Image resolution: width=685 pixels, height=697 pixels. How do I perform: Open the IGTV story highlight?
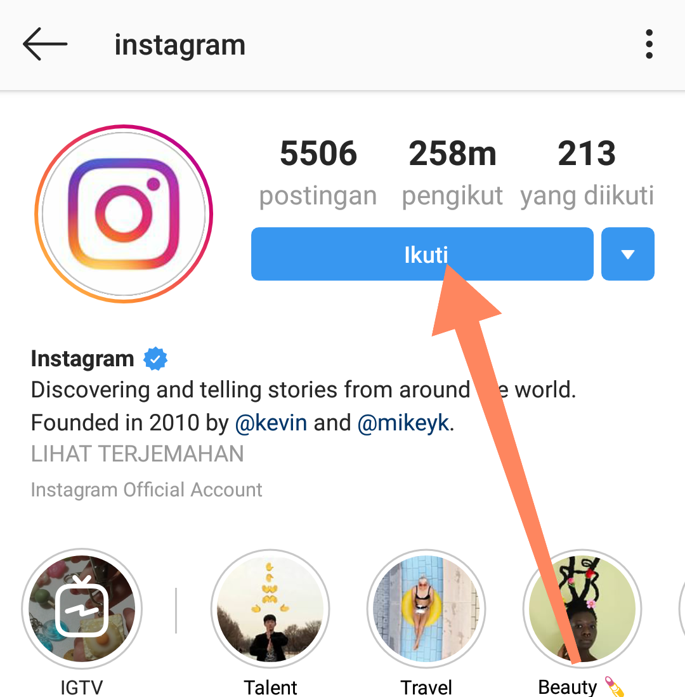tap(81, 608)
